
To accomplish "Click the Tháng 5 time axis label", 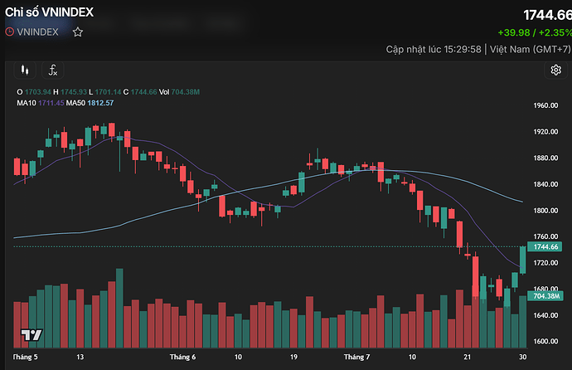I will 25,357.
